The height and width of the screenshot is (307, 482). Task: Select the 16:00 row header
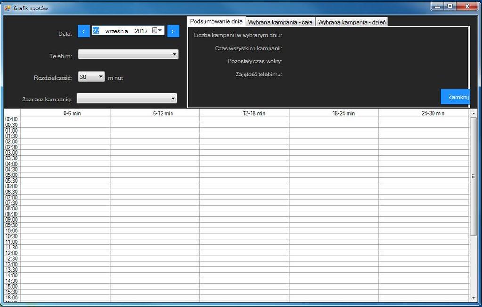pyautogui.click(x=12, y=298)
